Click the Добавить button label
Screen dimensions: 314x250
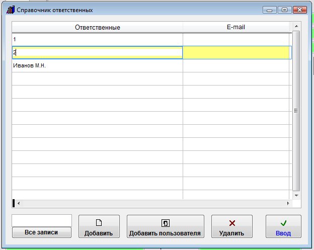99,233
